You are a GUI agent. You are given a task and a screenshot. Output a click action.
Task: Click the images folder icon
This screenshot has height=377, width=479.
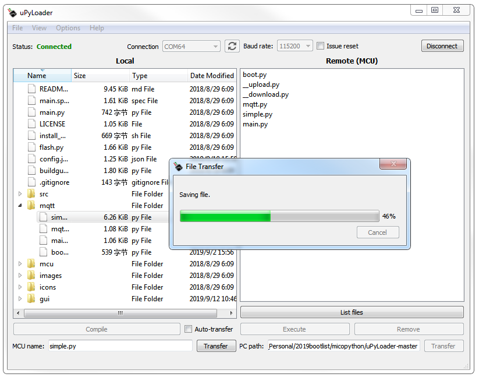pos(31,275)
